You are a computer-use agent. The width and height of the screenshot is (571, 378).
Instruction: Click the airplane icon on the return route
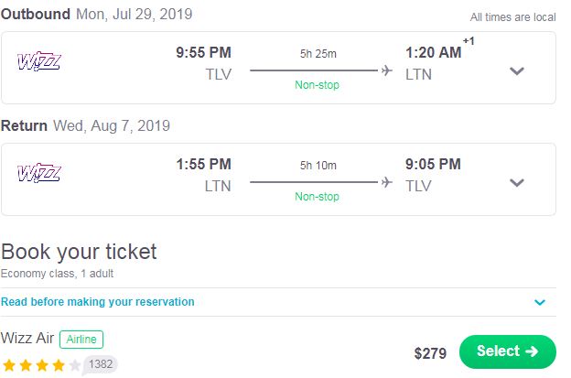[386, 182]
